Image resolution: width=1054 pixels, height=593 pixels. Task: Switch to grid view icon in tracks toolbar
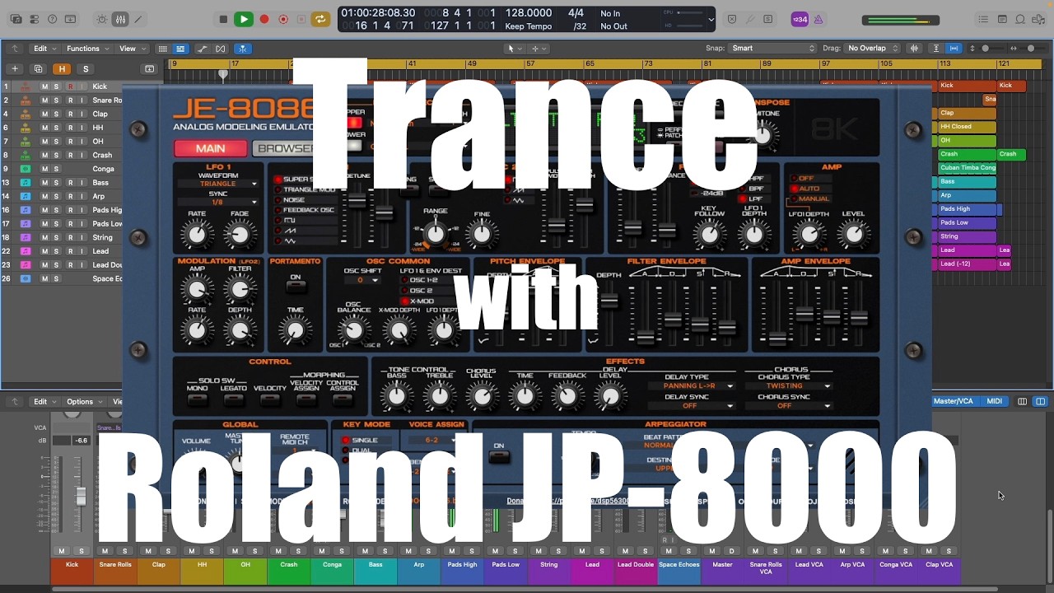[162, 49]
